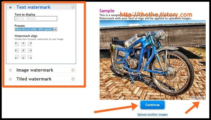
Task: Choose middle-right watermark alignment icon
Action: (30, 51)
